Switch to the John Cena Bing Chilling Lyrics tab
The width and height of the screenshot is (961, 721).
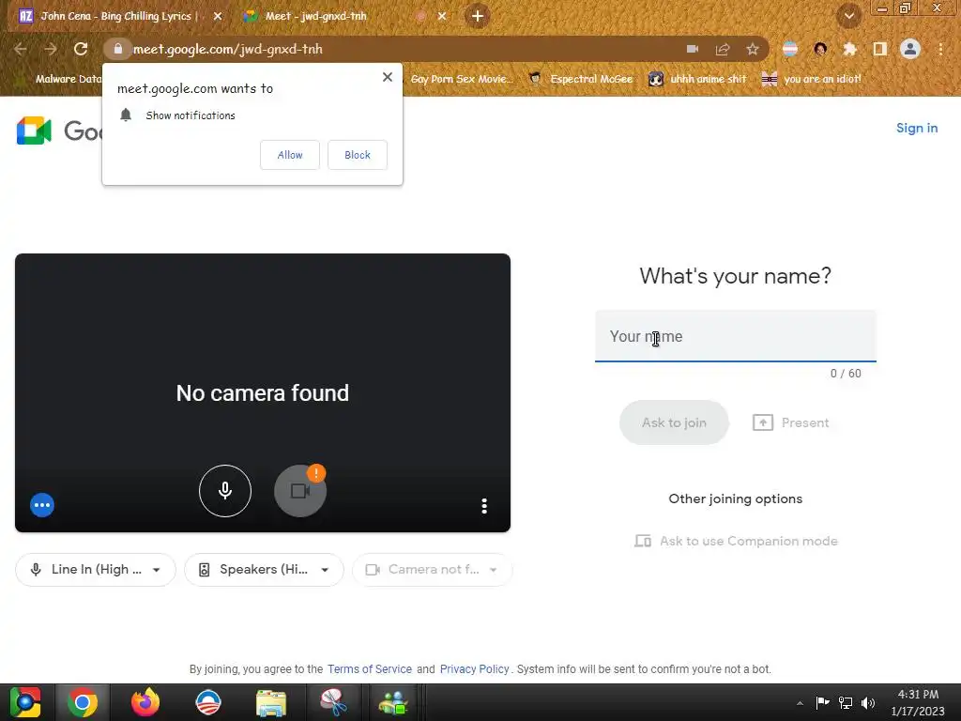(119, 16)
